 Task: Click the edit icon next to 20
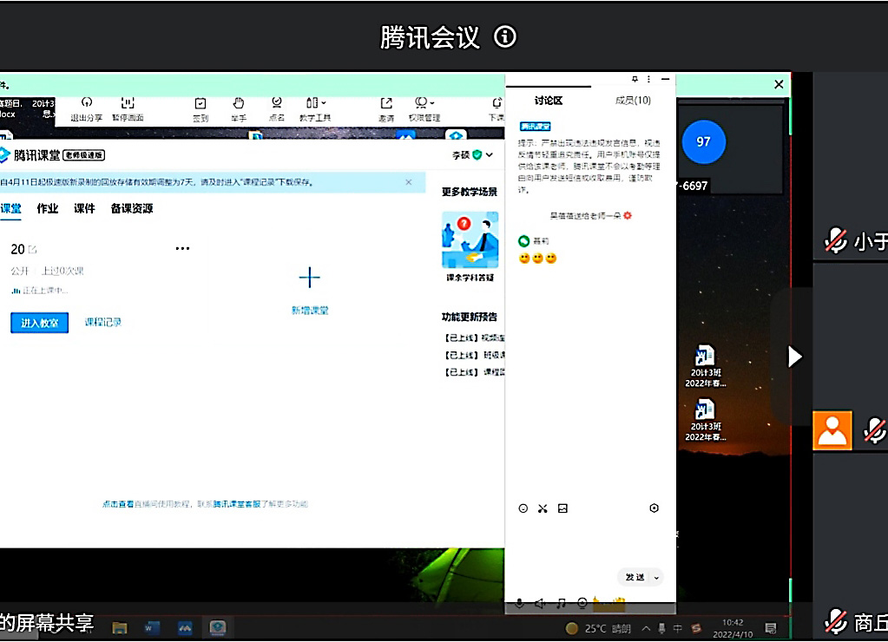coord(32,249)
